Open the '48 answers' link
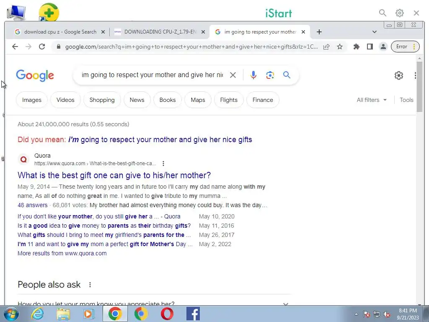 (x=32, y=205)
